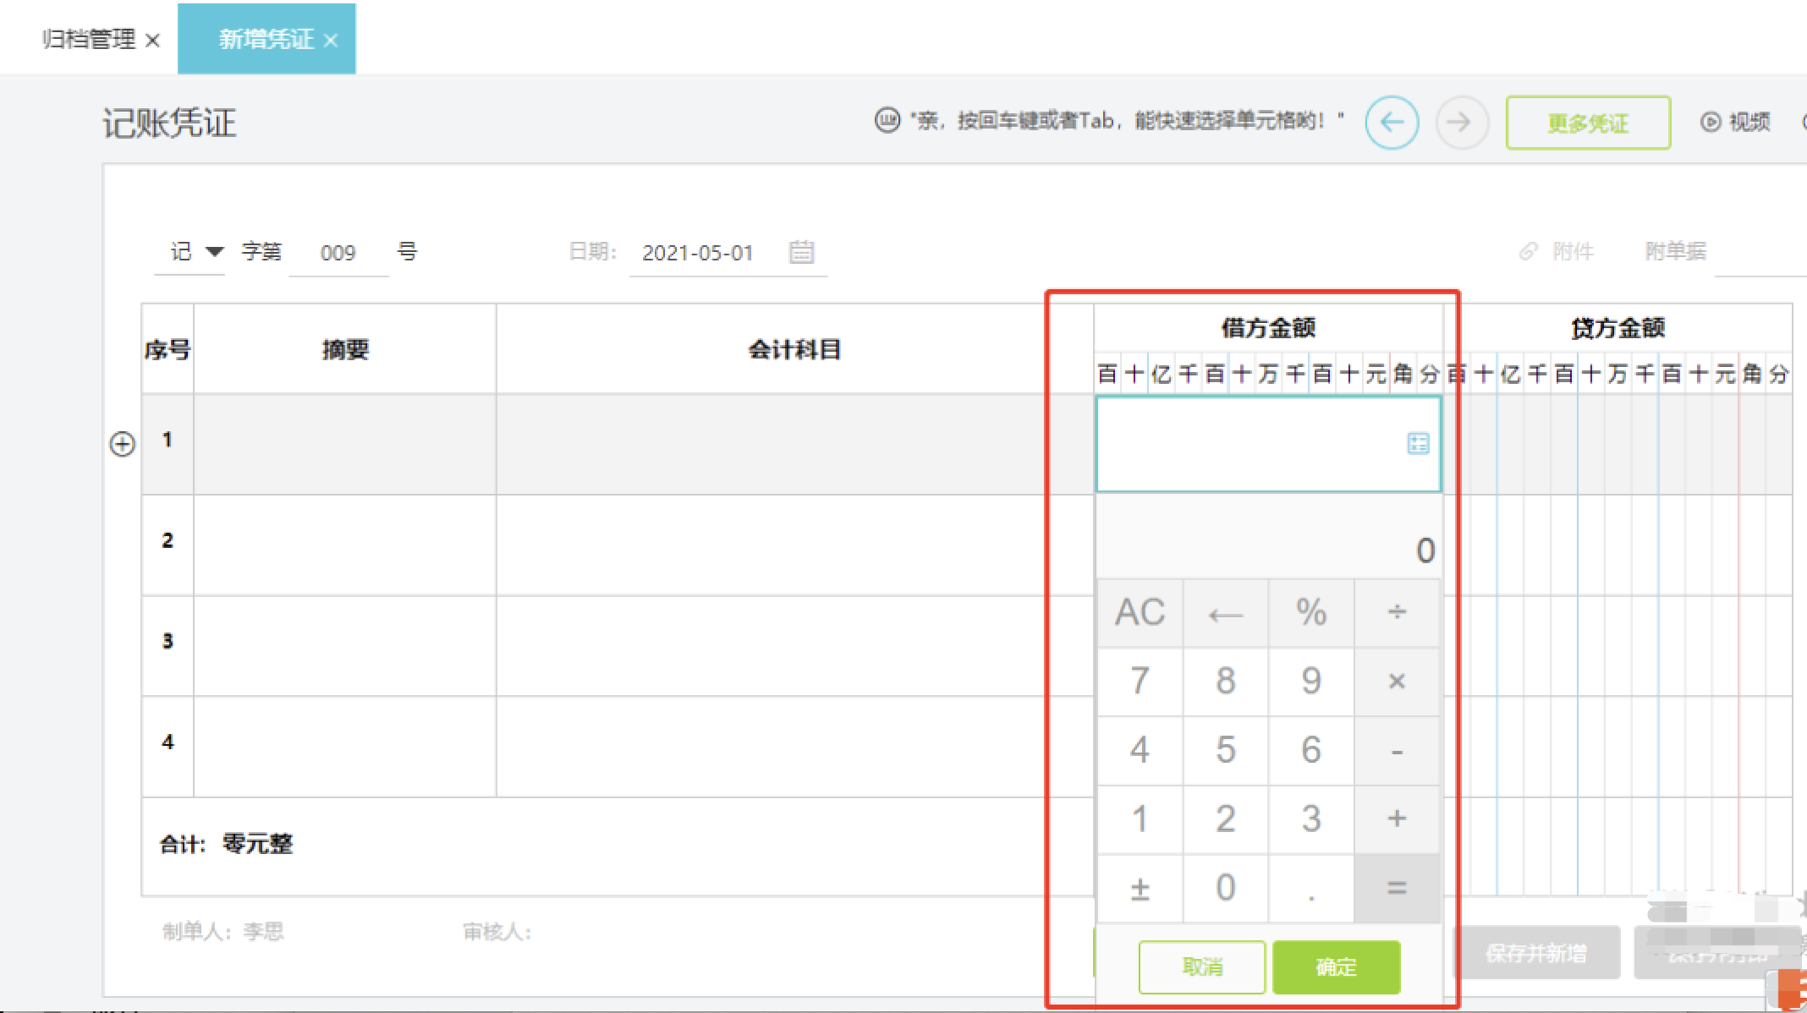This screenshot has width=1807, height=1013.
Task: Tap the plus key on calculator
Action: (1397, 819)
